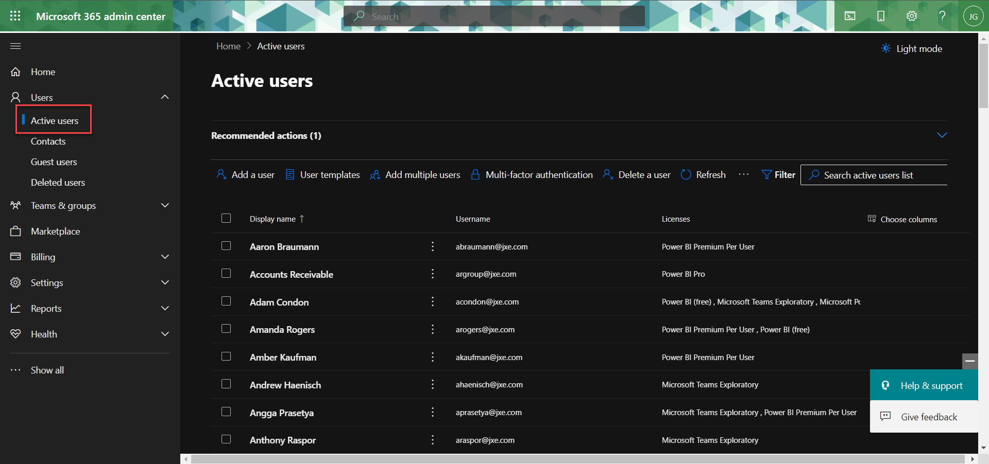Screen dimensions: 989x464
Task: Open User templates
Action: point(322,175)
